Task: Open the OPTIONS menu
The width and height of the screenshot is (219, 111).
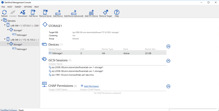Action: pyautogui.click(x=28, y=7)
